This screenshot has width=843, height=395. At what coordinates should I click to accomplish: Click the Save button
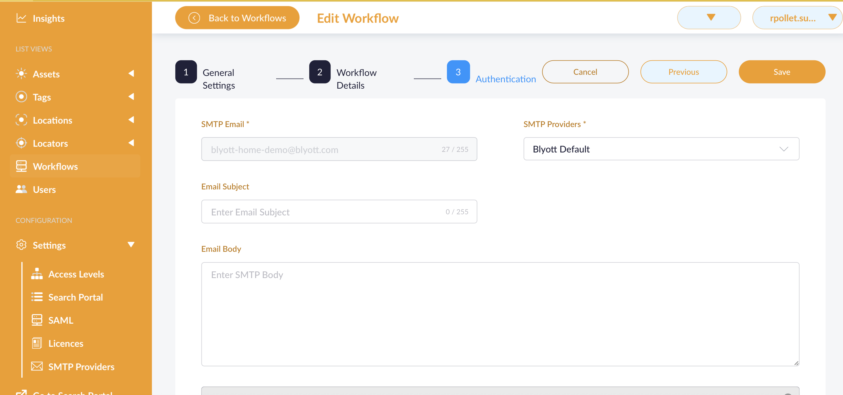pos(782,72)
